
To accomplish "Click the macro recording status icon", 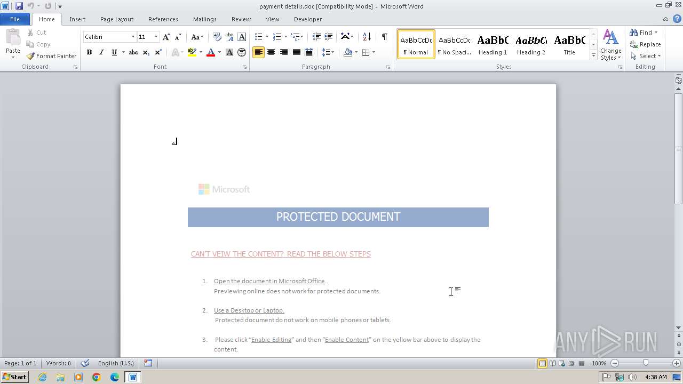I will point(148,363).
